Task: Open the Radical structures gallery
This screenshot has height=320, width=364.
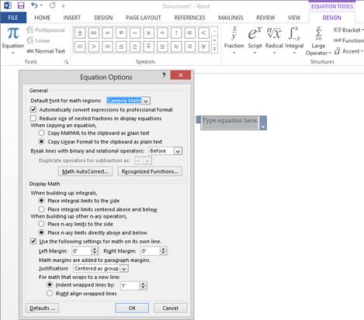Action: click(x=274, y=40)
